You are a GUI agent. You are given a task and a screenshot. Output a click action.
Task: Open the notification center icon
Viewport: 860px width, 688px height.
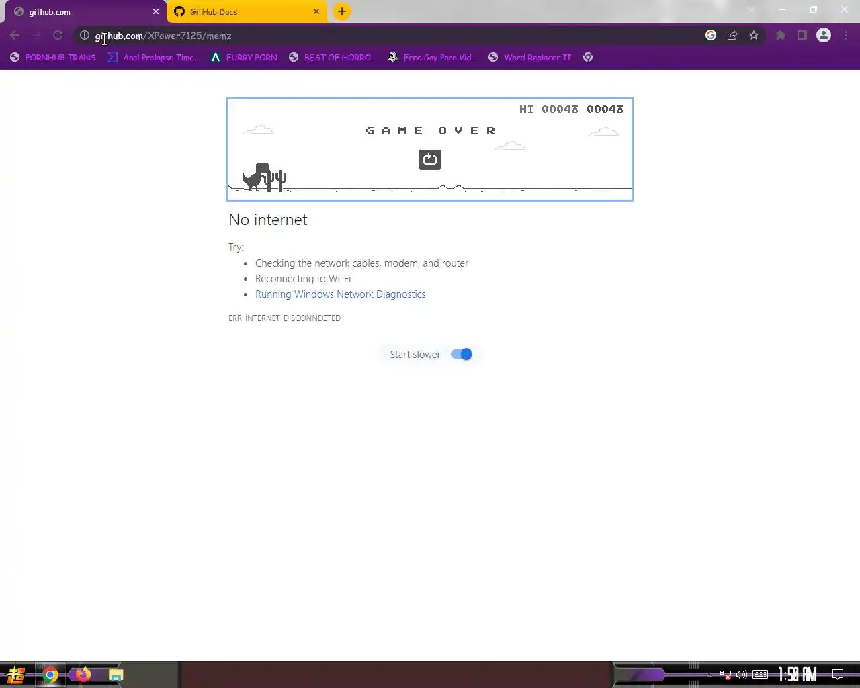[x=838, y=675]
